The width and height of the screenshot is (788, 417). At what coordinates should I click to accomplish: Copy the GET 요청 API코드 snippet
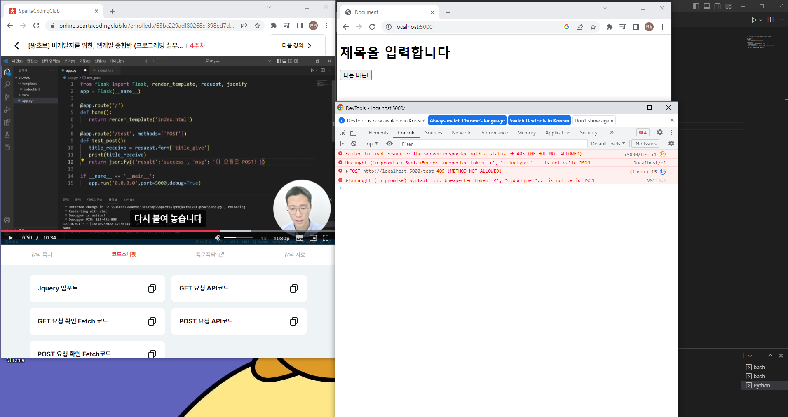click(x=294, y=288)
